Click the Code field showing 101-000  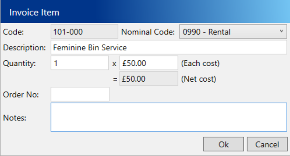click(84, 32)
